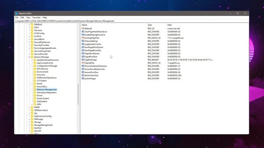Select the PhysicalAddressExtension value icon
This screenshot has width=264, height=148.
pyautogui.click(x=82, y=66)
